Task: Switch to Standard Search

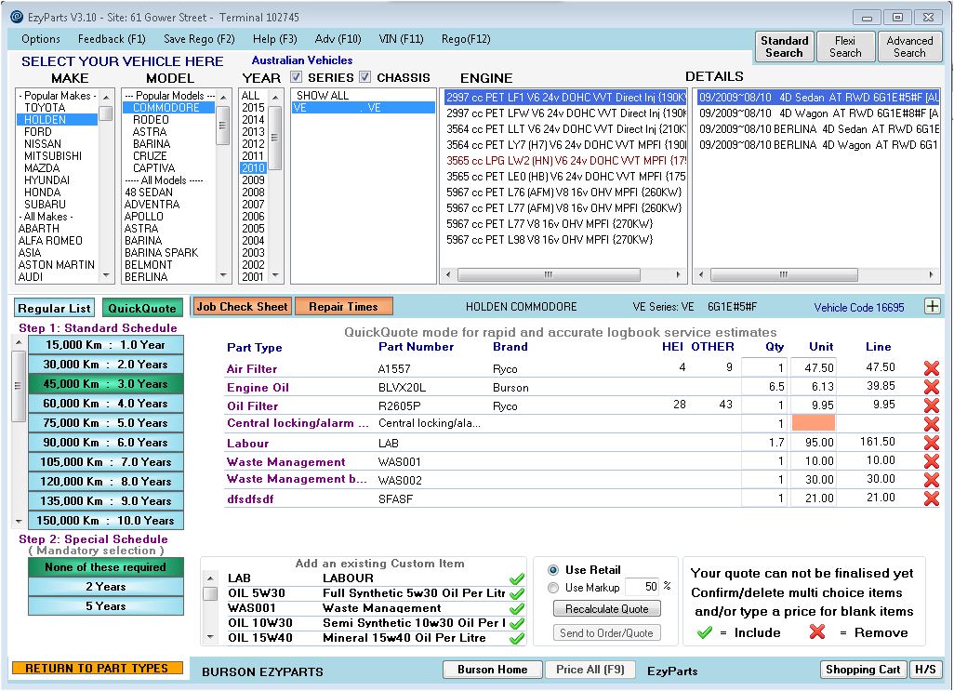Action: (784, 47)
